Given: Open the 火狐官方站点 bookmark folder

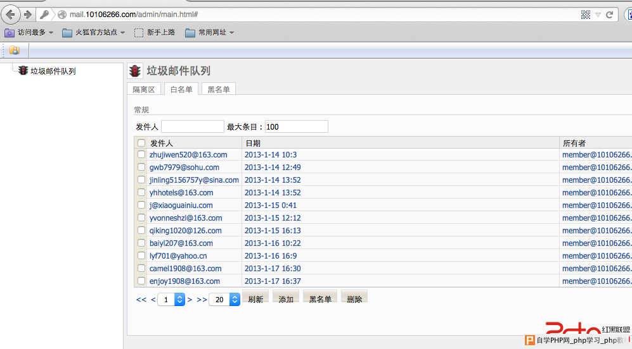Looking at the screenshot, I should [94, 33].
